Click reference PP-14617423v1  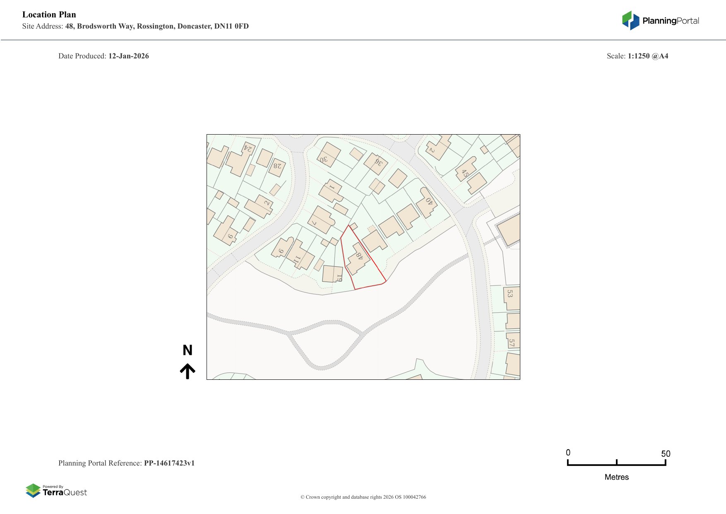[169, 463]
